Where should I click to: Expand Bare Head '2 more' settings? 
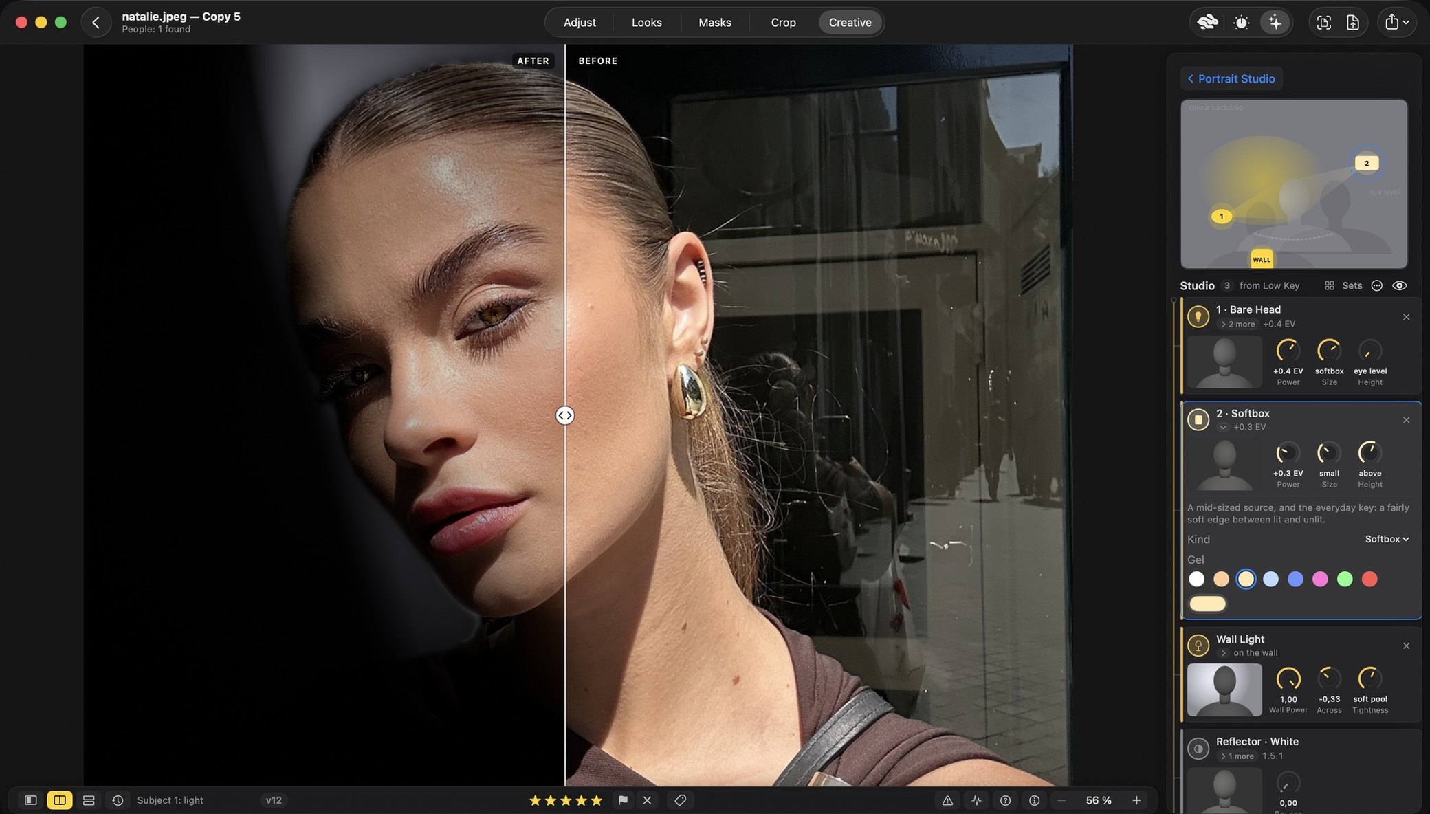tap(1237, 324)
